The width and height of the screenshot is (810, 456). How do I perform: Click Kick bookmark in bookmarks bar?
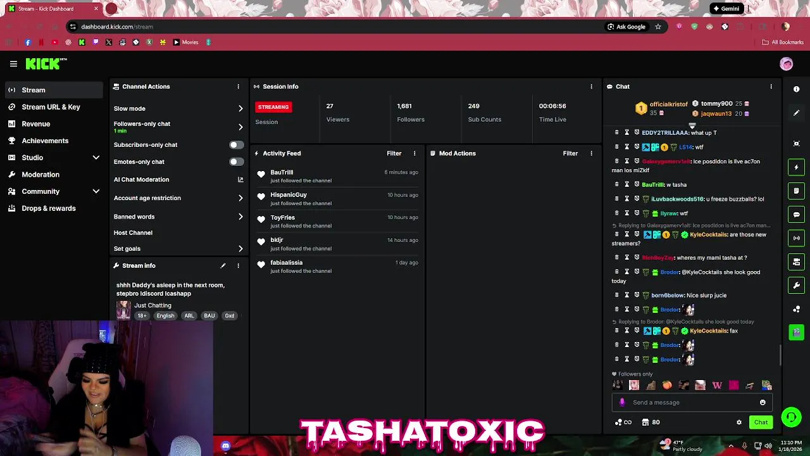tap(82, 42)
